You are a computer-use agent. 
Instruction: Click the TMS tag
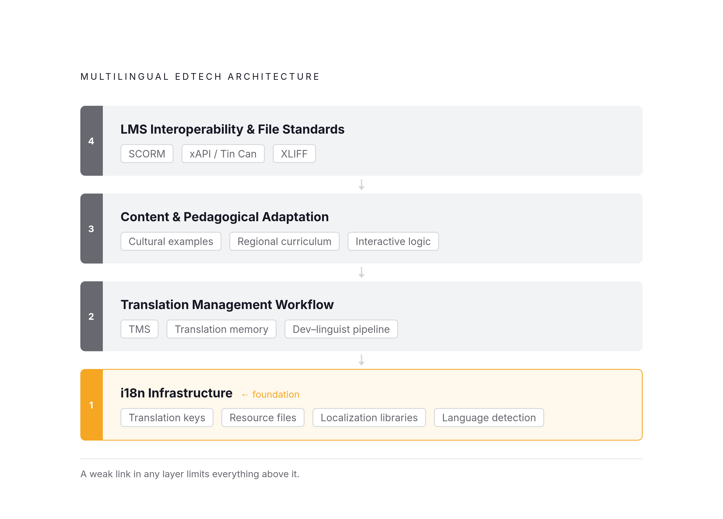pyautogui.click(x=139, y=329)
